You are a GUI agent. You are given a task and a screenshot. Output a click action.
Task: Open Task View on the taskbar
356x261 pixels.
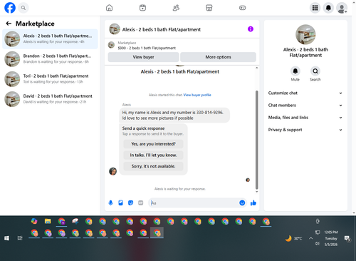(20, 238)
